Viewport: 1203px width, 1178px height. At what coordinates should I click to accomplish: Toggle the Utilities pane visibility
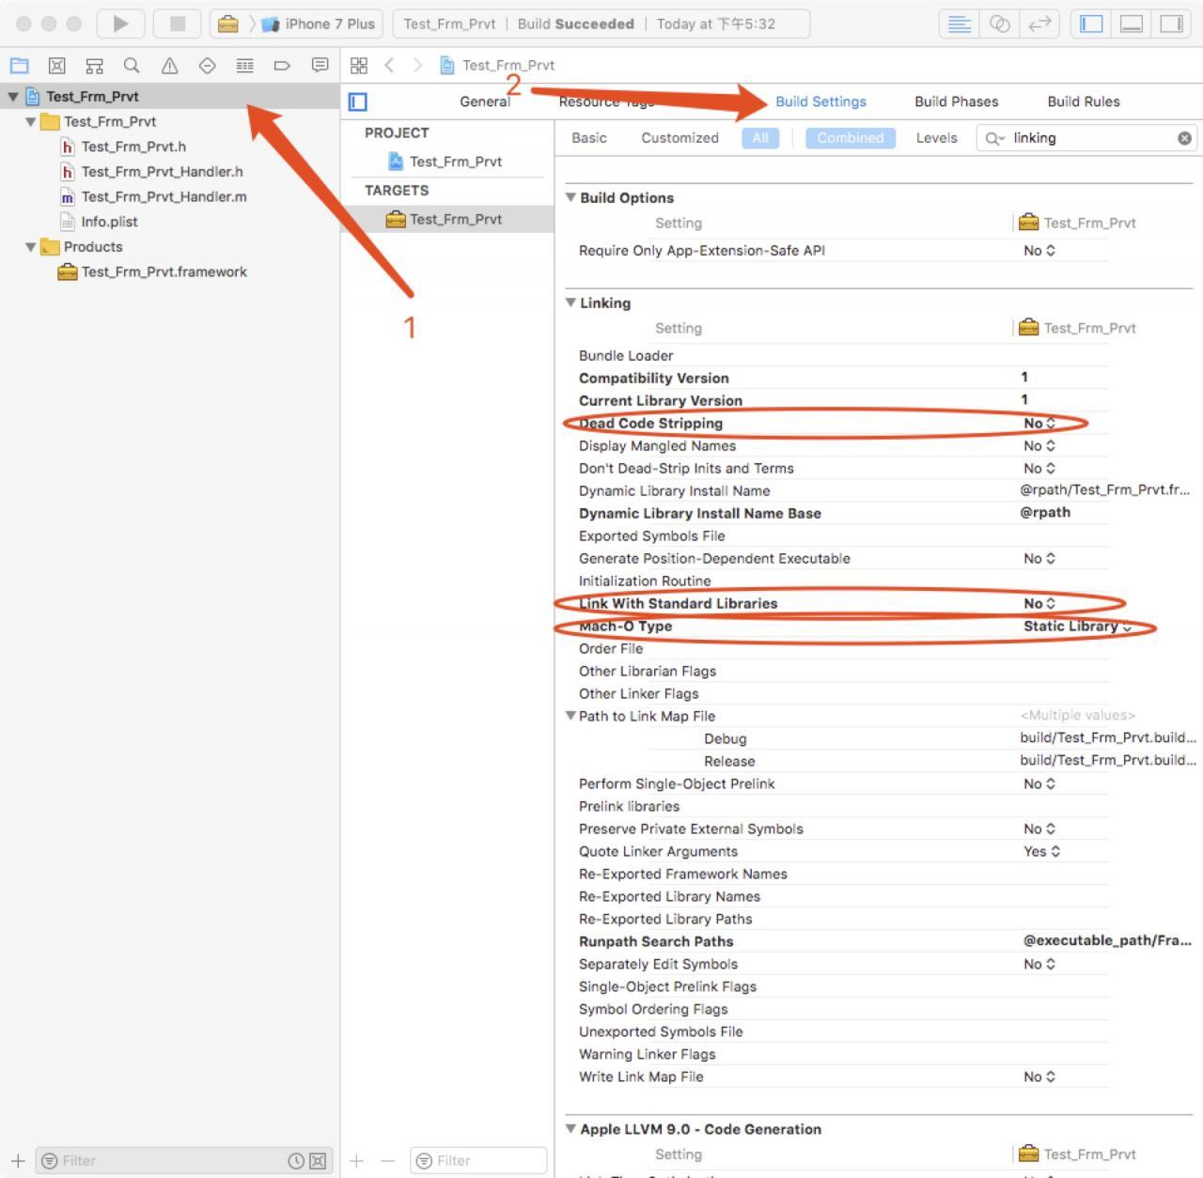click(1171, 23)
